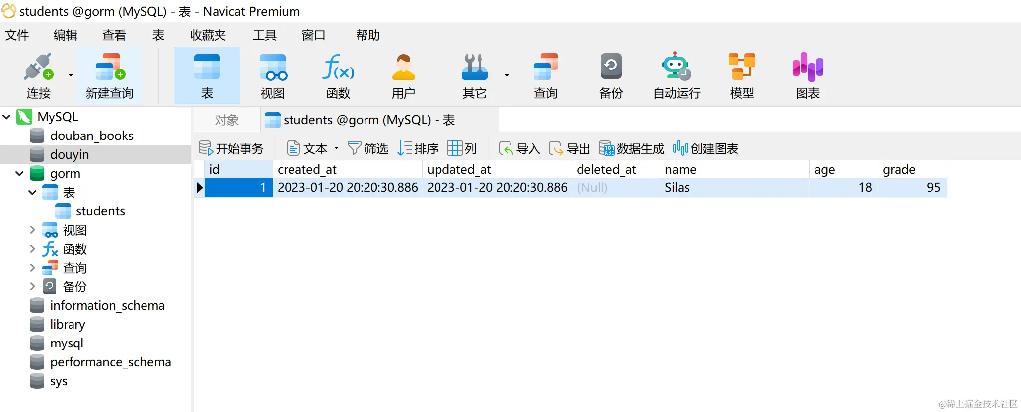Click the deleted_at column header
The height and width of the screenshot is (412, 1021).
[x=616, y=170]
